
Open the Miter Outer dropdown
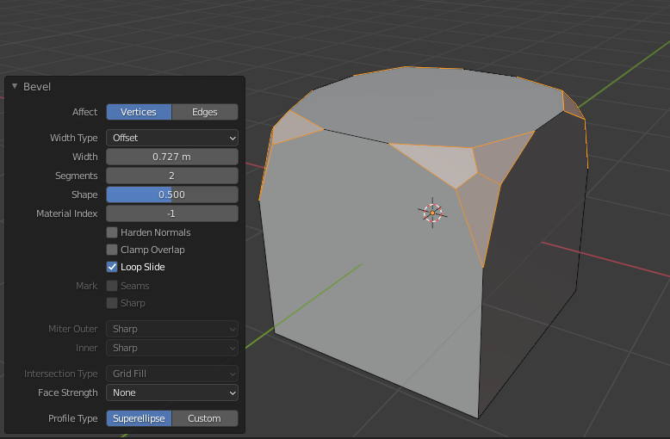[x=172, y=329]
